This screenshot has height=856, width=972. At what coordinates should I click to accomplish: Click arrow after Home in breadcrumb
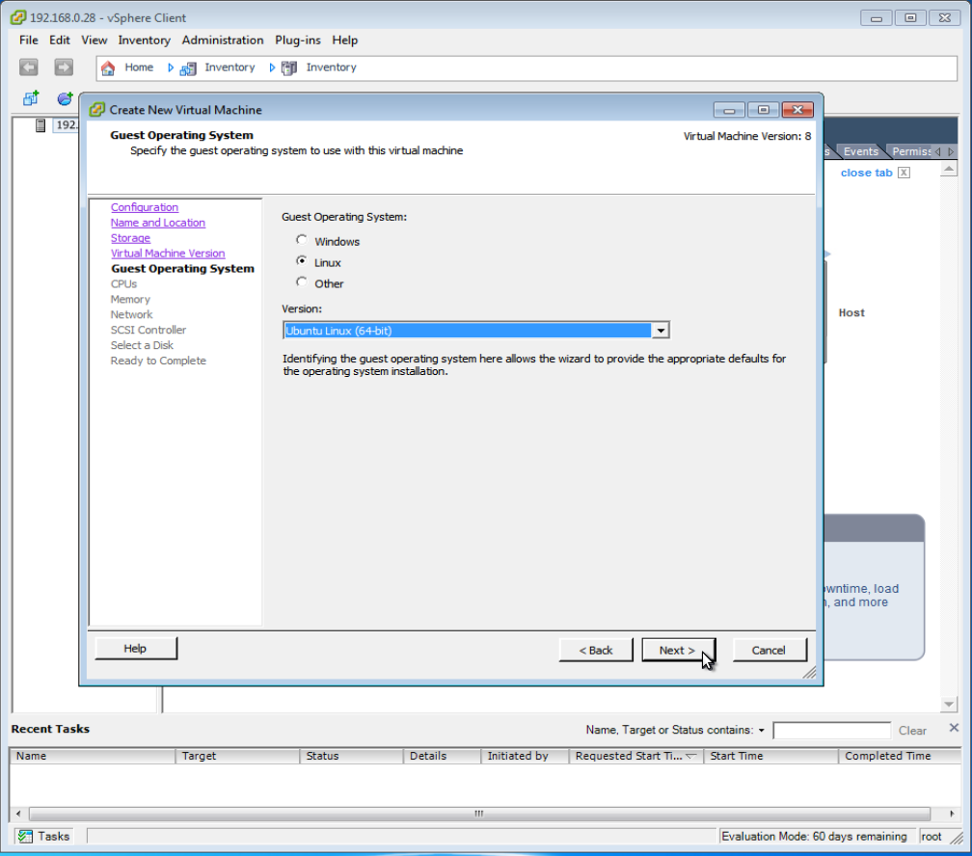tap(171, 67)
